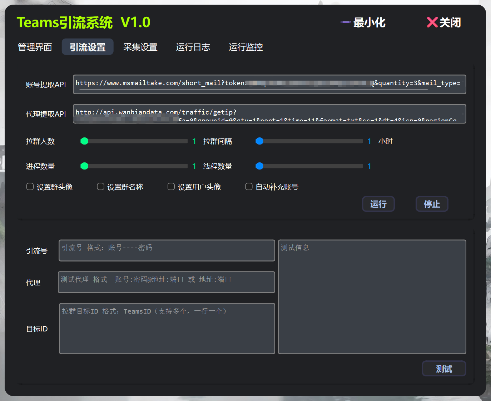
Task: View the 运行日志 tab
Action: [x=193, y=47]
